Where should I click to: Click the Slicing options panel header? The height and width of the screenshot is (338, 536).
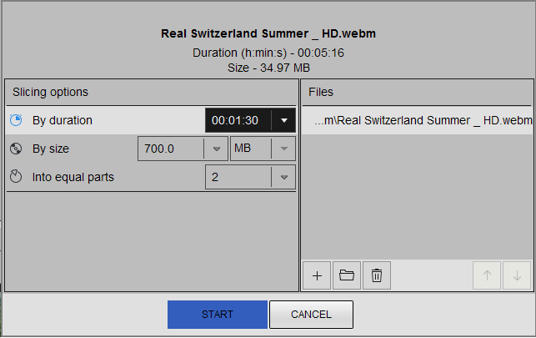[50, 92]
